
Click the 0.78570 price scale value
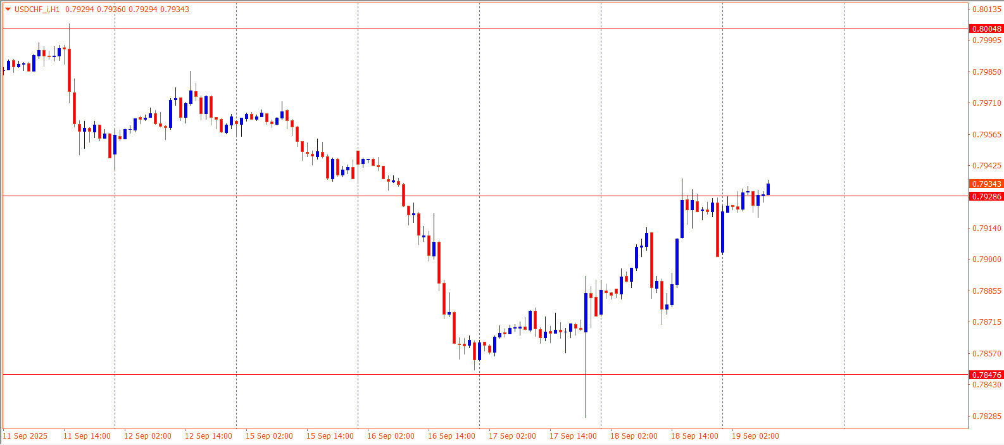click(987, 354)
